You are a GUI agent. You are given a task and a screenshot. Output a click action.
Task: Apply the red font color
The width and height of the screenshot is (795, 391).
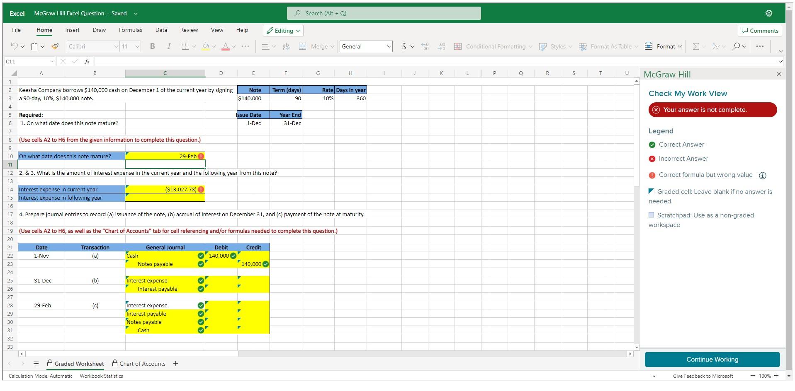click(226, 46)
